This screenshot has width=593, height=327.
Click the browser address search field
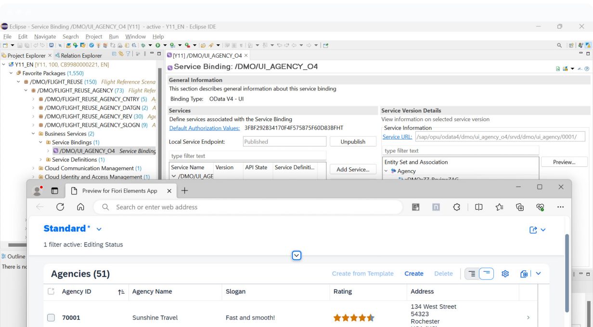coord(250,207)
